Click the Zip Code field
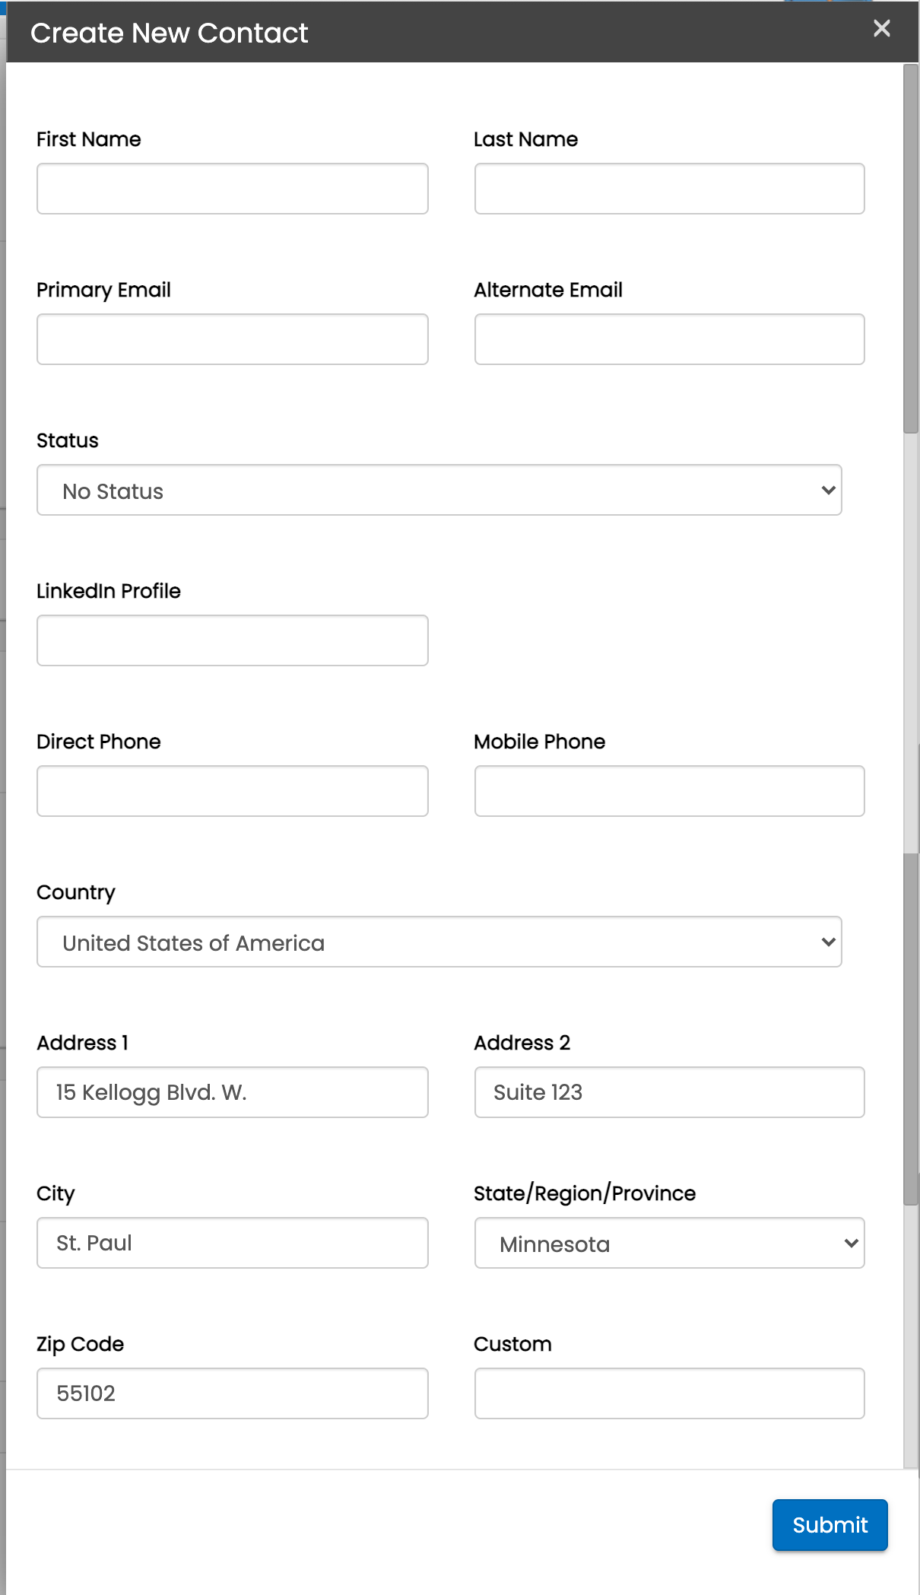920x1595 pixels. (x=233, y=1393)
